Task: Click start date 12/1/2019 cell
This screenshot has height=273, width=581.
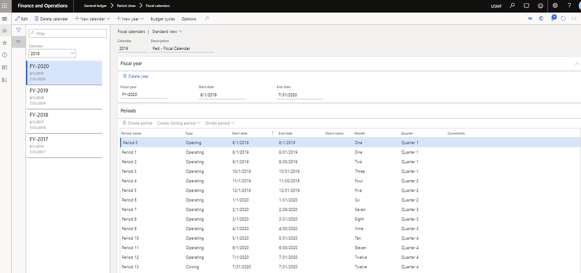Action: [241, 191]
